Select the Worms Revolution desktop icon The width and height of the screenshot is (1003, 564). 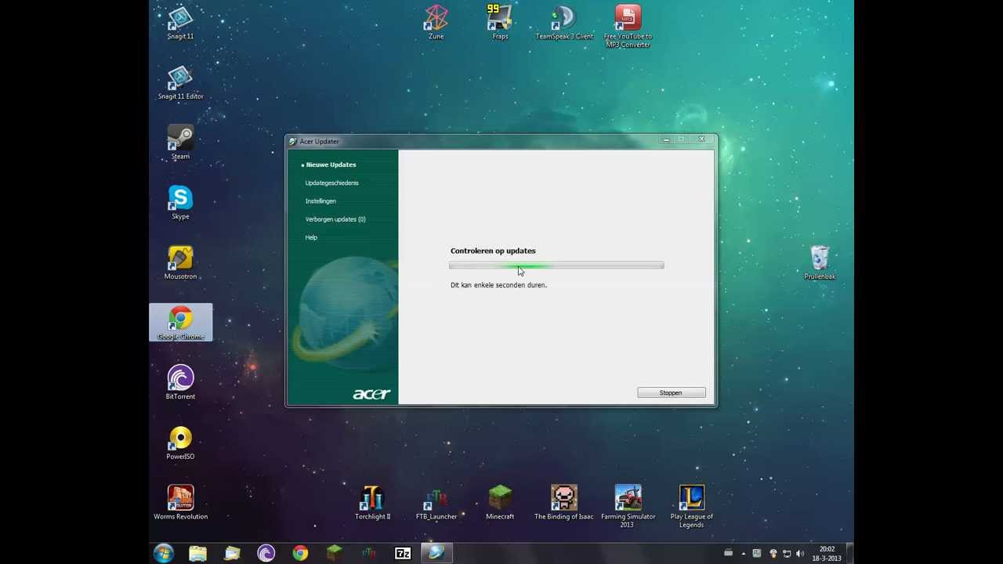(180, 503)
